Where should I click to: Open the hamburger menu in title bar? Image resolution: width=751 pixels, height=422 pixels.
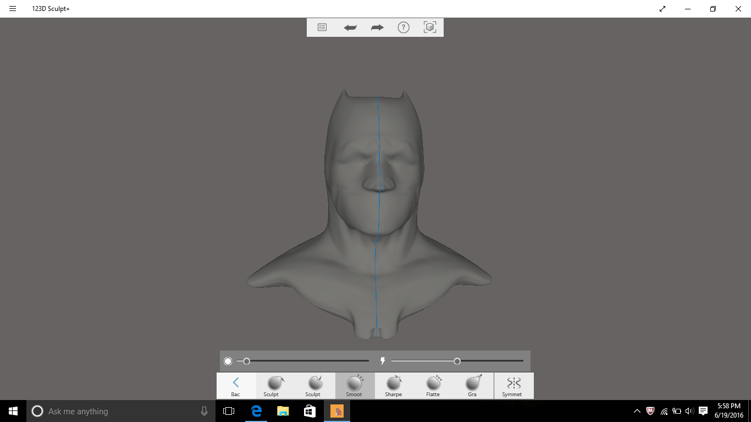click(13, 9)
